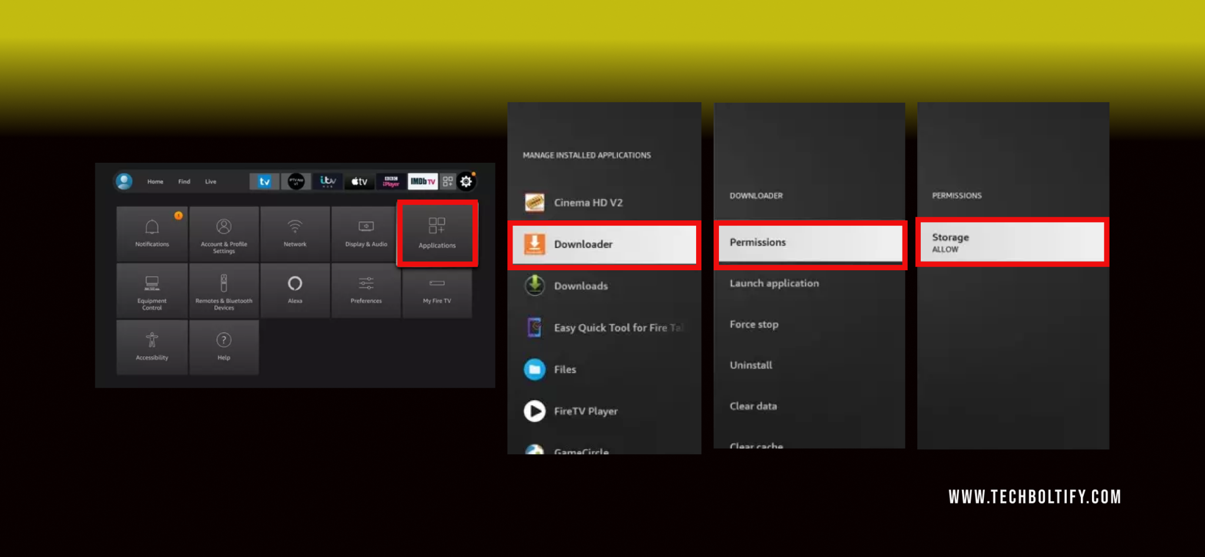Open the Settings gear icon
Image resolution: width=1205 pixels, height=557 pixels.
(x=465, y=182)
